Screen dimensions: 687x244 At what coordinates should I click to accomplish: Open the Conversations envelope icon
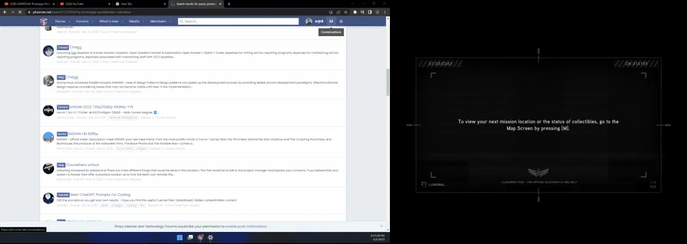point(331,21)
